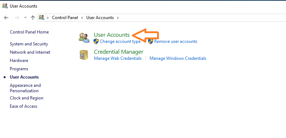Open System and Security in sidebar
This screenshot has width=286, height=138.
coord(29,44)
